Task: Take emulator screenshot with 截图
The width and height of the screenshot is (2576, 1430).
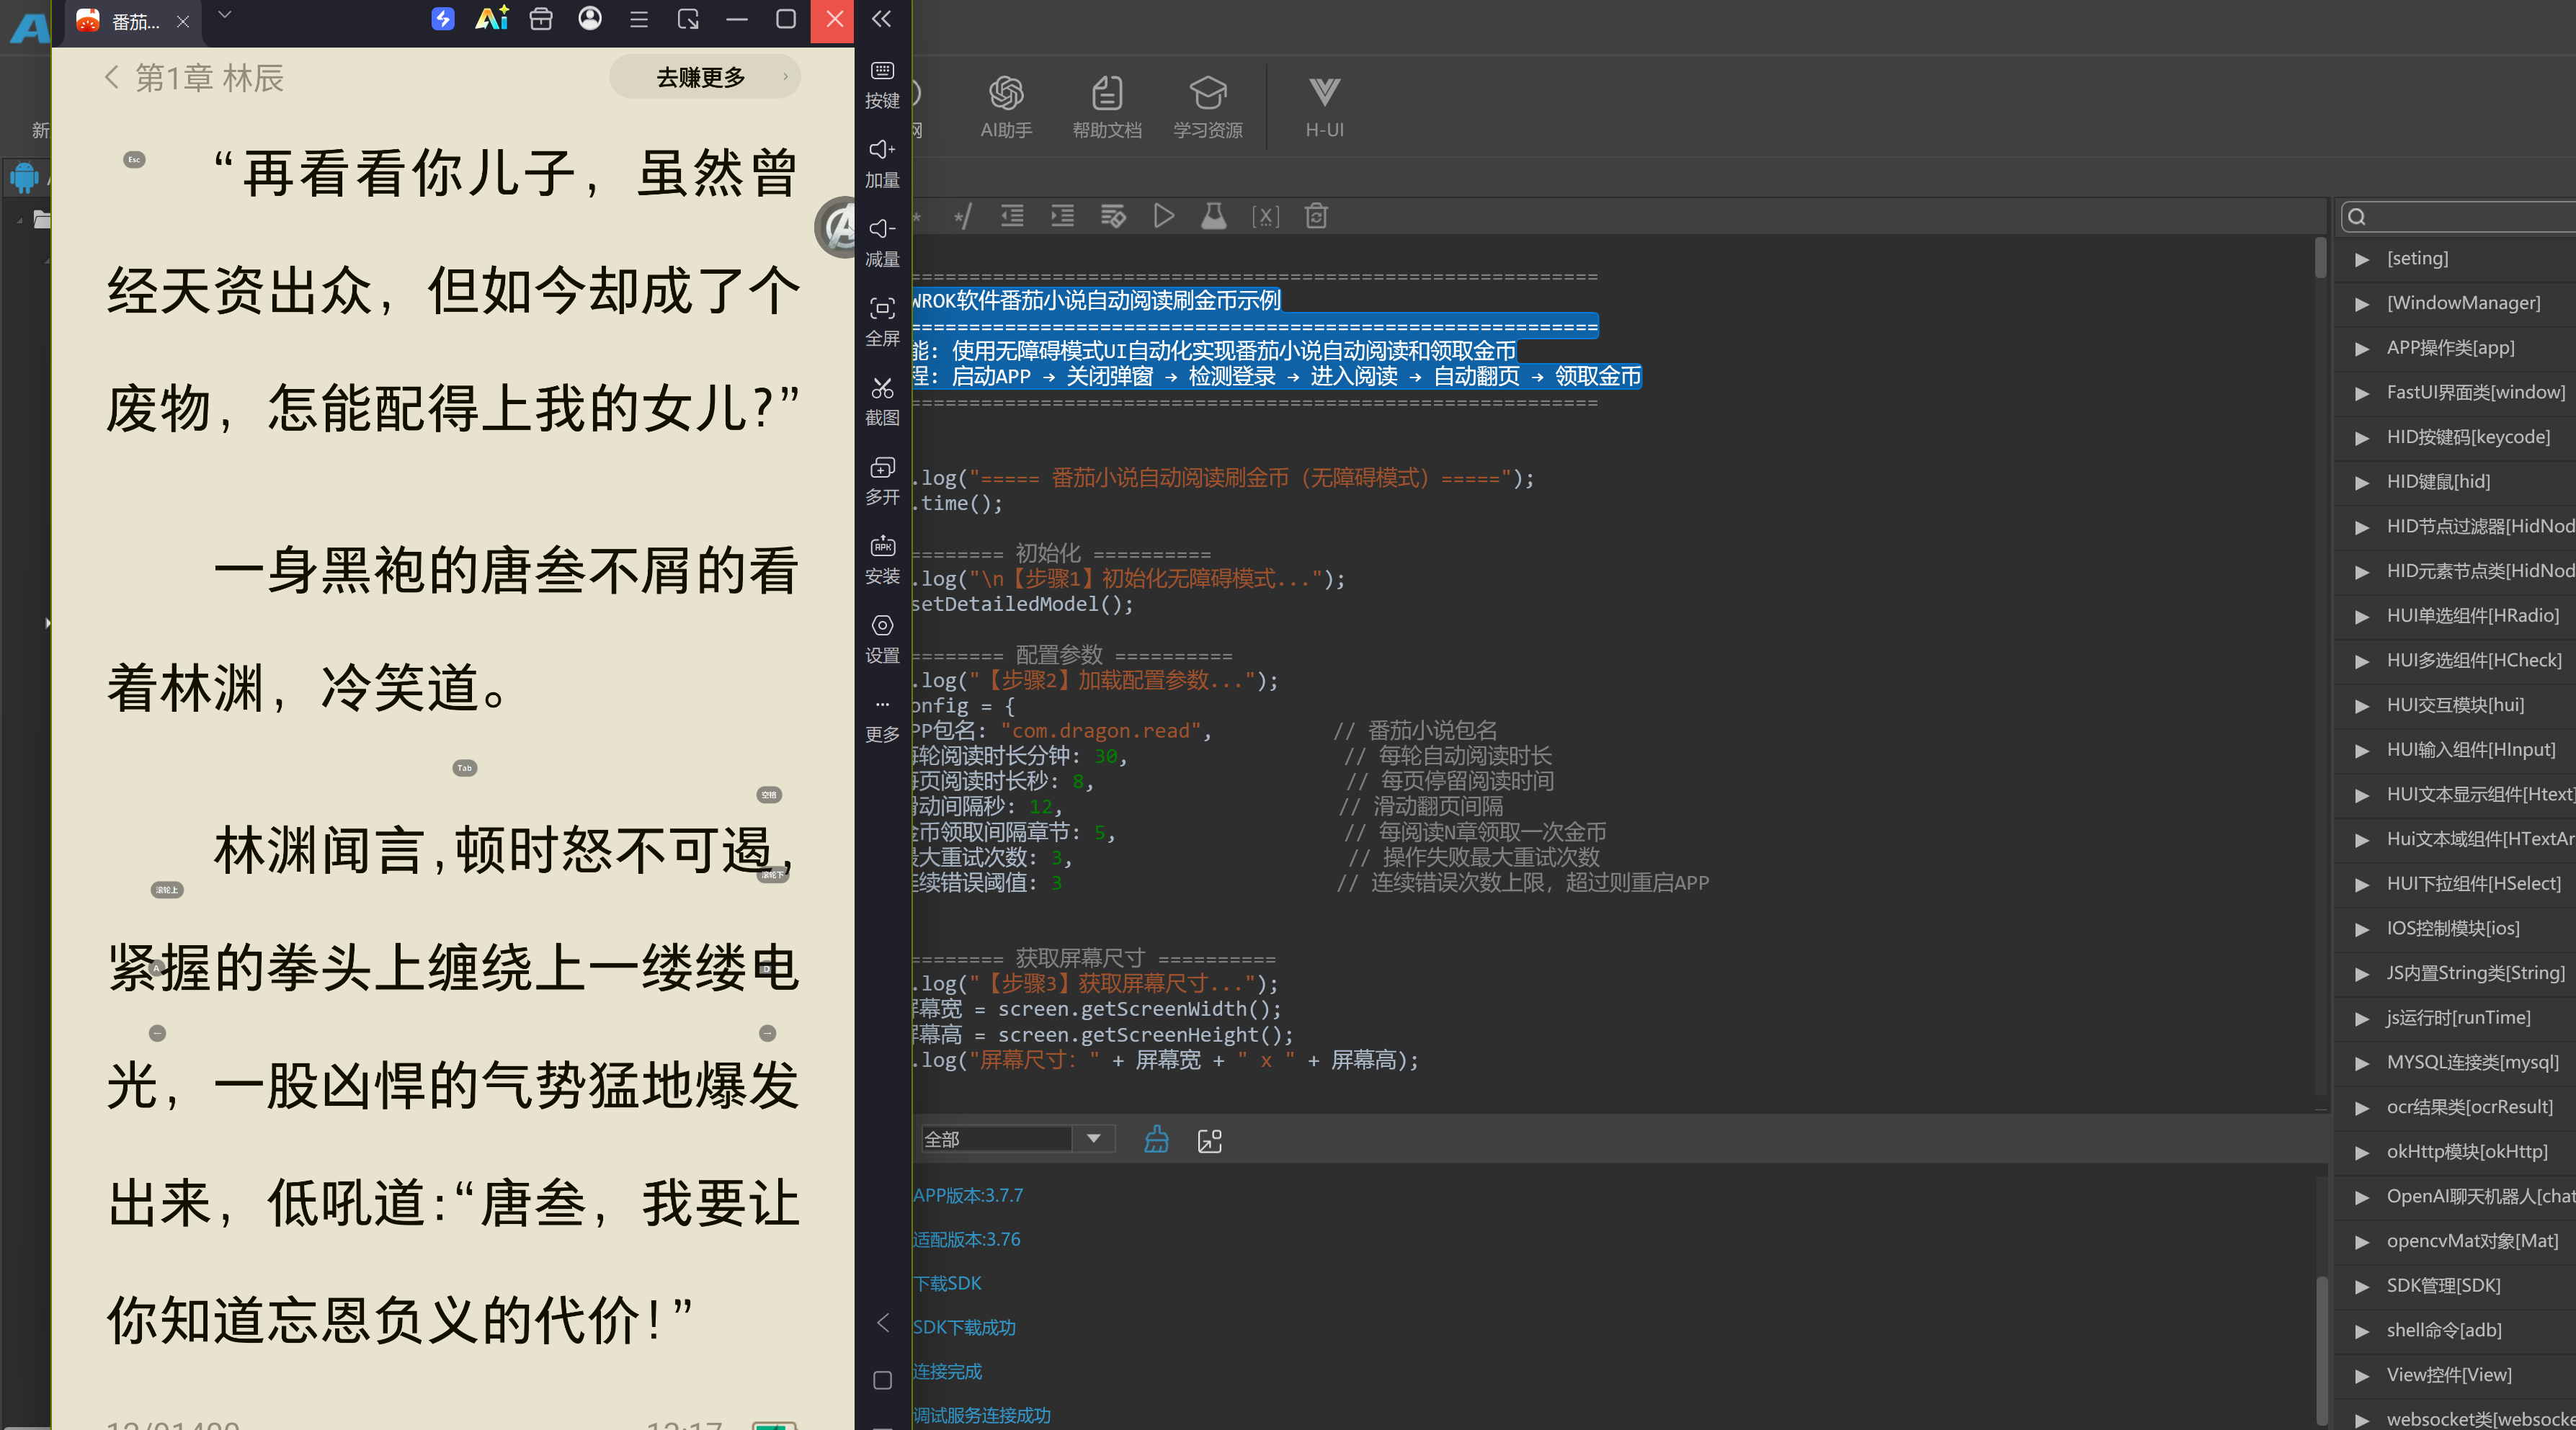Action: [x=882, y=401]
